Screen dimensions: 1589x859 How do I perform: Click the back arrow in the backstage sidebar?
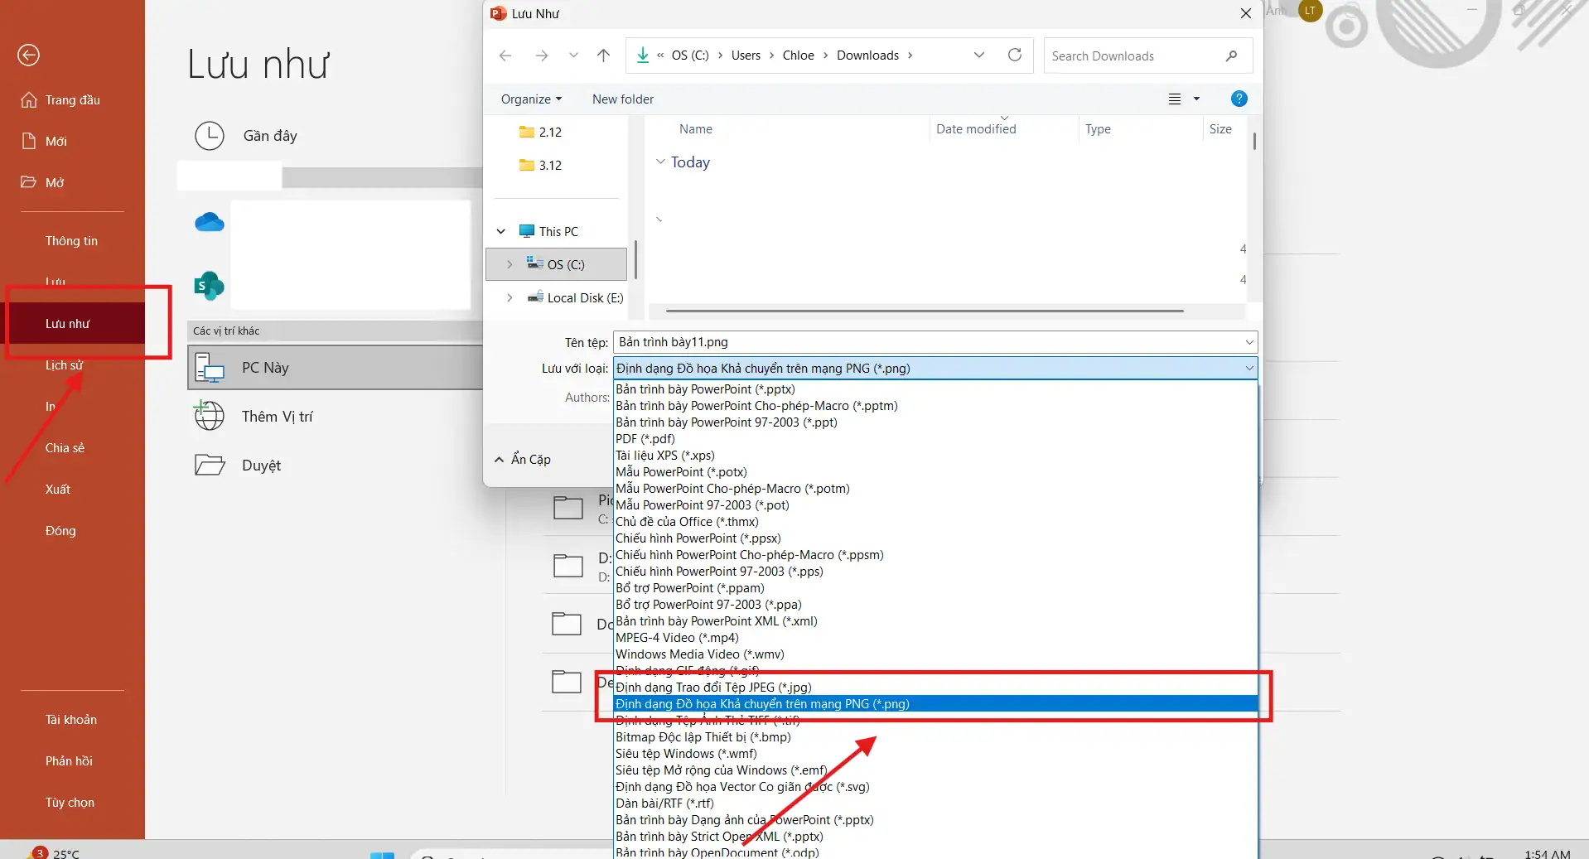(x=29, y=55)
